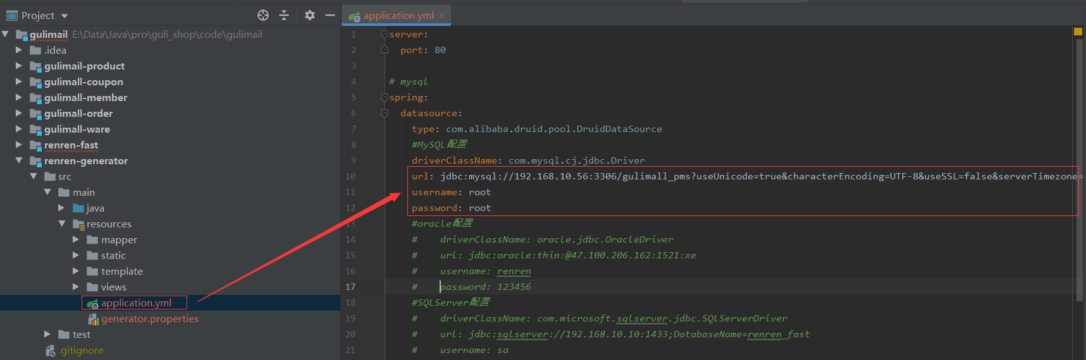Select the gulimall-order module icon
The height and width of the screenshot is (360, 1086).
click(35, 114)
